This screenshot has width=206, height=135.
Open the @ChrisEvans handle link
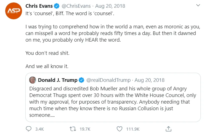(76, 6)
